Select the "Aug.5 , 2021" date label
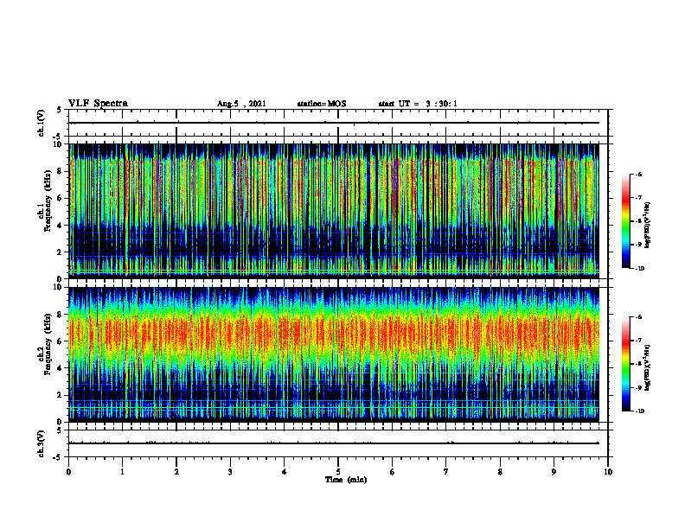This screenshot has width=685, height=529. (x=241, y=104)
